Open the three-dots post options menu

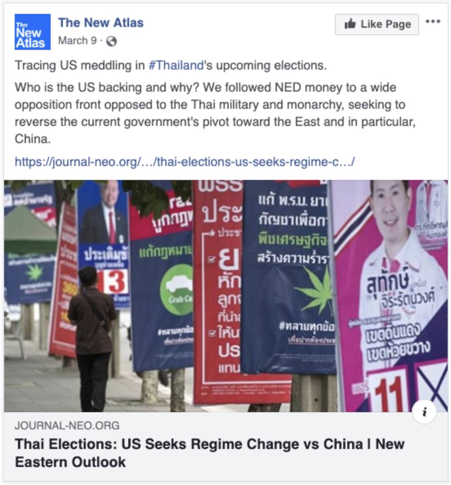coord(433,21)
